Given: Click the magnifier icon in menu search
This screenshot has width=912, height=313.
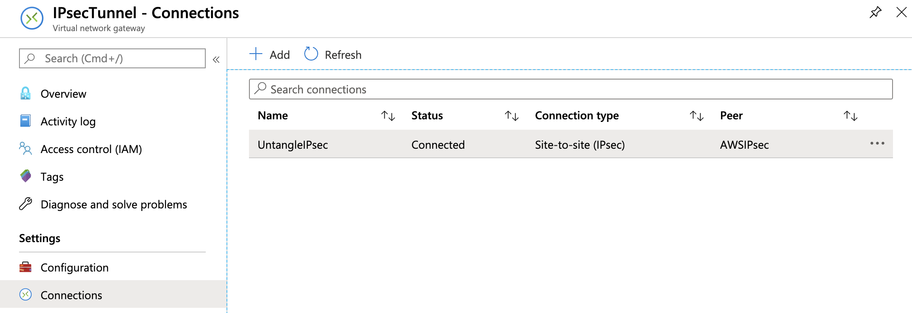Looking at the screenshot, I should pos(30,58).
